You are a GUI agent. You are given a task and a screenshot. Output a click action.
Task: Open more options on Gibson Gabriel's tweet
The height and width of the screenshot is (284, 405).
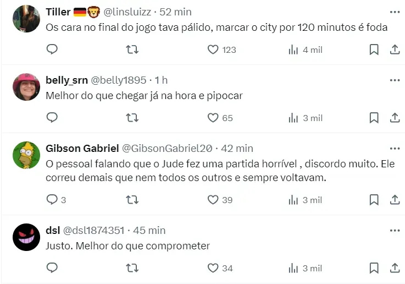tap(395, 148)
